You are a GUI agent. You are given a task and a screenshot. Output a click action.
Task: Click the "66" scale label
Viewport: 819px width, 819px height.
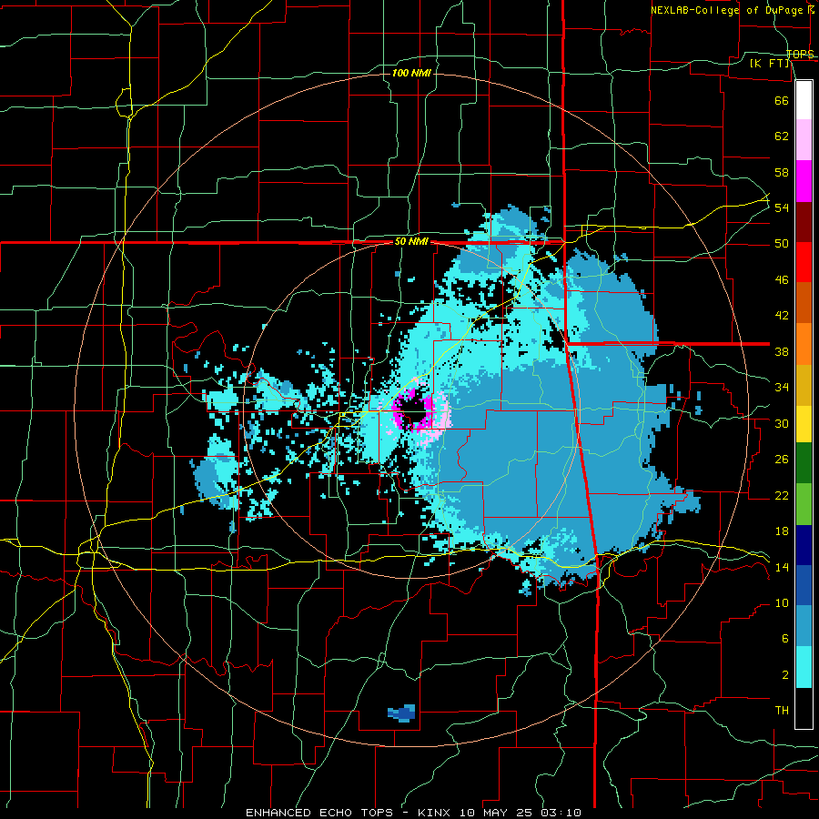tap(782, 100)
